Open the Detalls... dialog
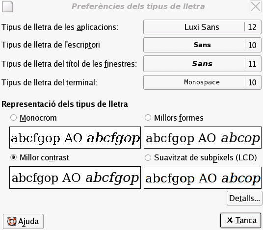Screen dimensions: 263x230 click(x=244, y=198)
